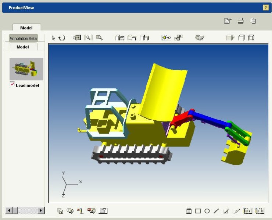Click the excavator model thumbnail
Image resolution: width=272 pixels, height=220 pixels.
coord(26,69)
